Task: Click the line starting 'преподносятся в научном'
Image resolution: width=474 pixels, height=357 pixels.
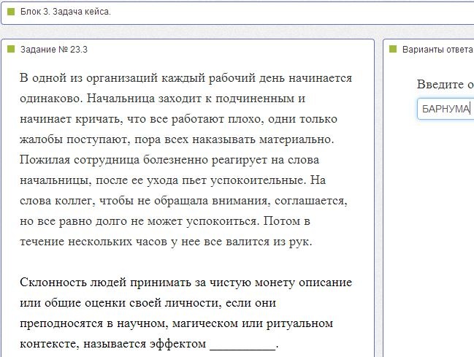Action: pyautogui.click(x=176, y=323)
